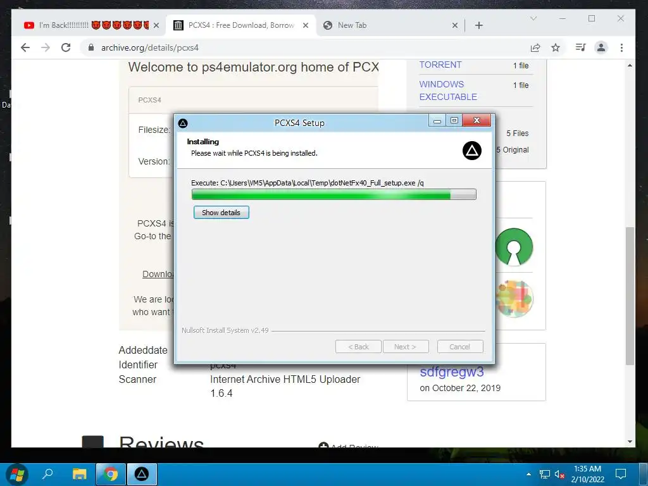
Task: Click the PCXS4 installer taskbar icon
Action: pyautogui.click(x=142, y=474)
